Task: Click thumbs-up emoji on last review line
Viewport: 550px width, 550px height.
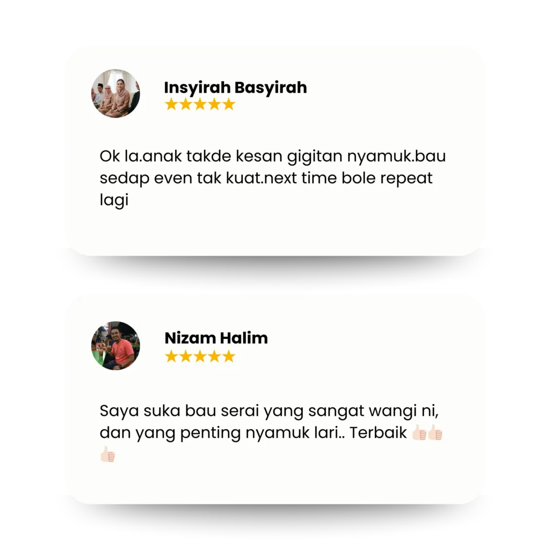Action: coord(107,454)
